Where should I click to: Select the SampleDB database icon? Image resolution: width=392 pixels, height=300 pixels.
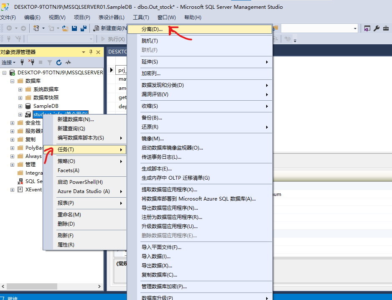tap(28, 106)
